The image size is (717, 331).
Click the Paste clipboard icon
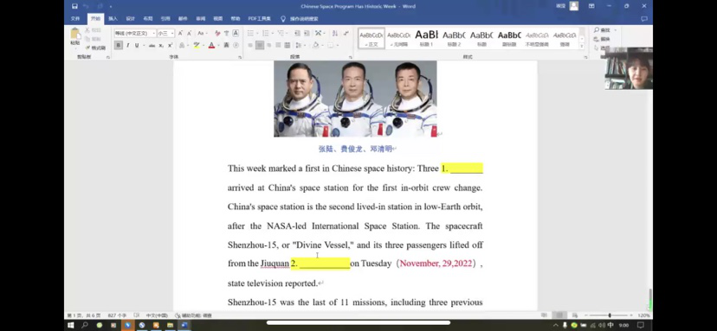(x=75, y=36)
